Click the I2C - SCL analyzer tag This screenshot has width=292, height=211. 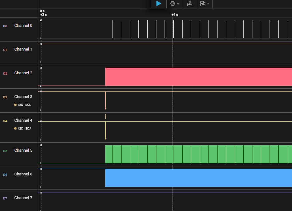tap(24, 105)
